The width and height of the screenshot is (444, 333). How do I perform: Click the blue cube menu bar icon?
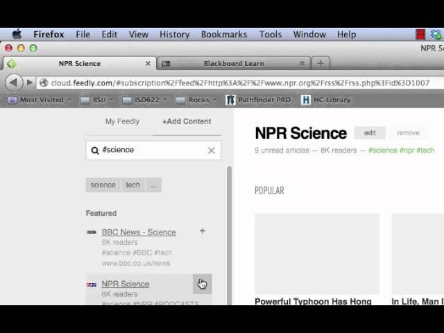click(436, 34)
